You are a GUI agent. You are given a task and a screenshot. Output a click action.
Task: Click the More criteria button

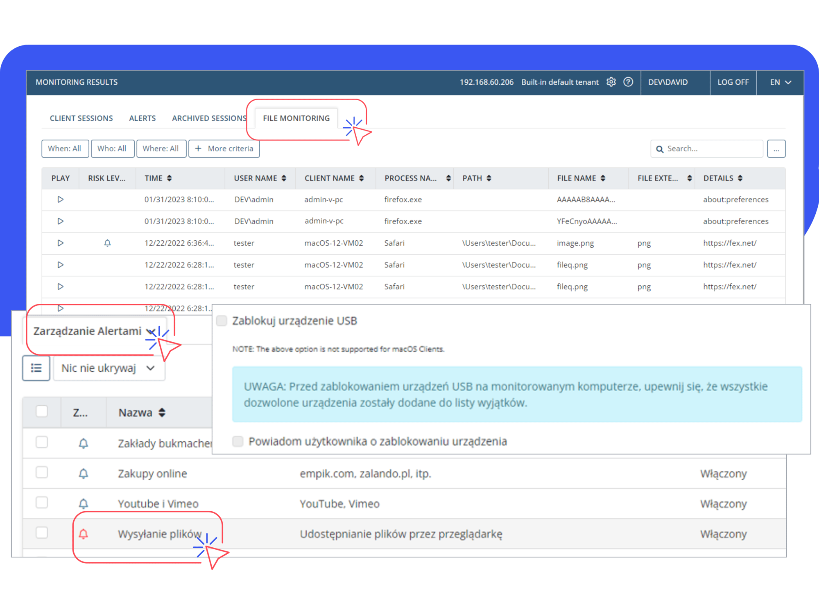tap(224, 149)
